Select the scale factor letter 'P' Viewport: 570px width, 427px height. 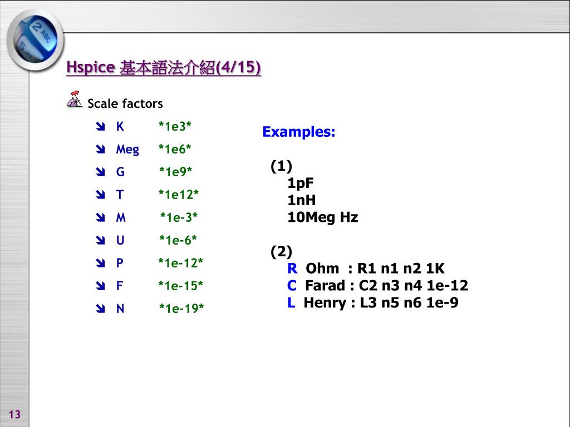pos(120,263)
